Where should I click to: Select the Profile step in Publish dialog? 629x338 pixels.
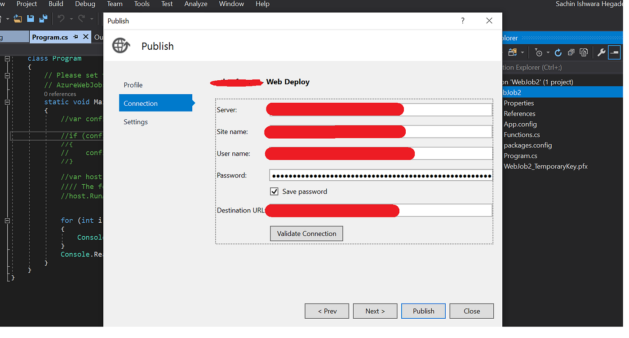tap(133, 85)
